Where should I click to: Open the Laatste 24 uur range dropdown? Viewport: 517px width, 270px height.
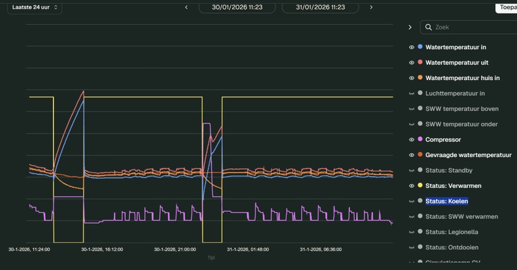(35, 7)
